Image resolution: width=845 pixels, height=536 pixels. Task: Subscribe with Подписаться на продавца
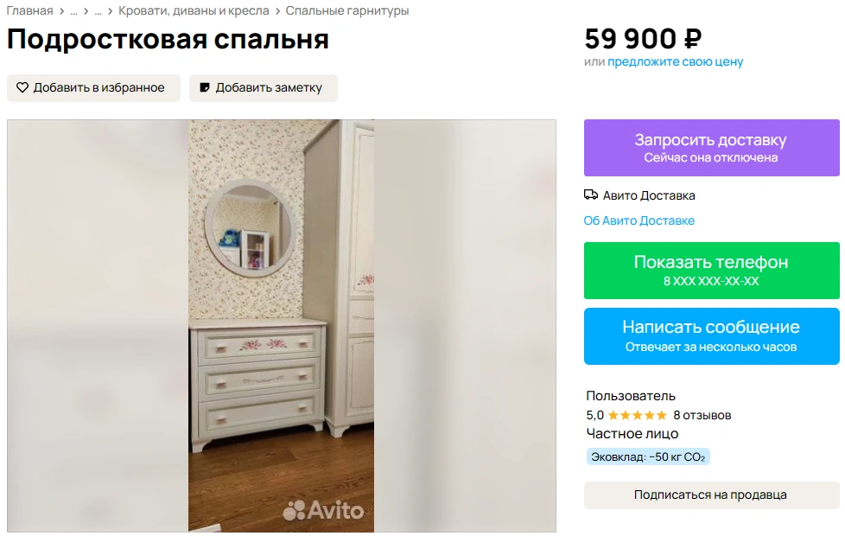click(x=712, y=495)
